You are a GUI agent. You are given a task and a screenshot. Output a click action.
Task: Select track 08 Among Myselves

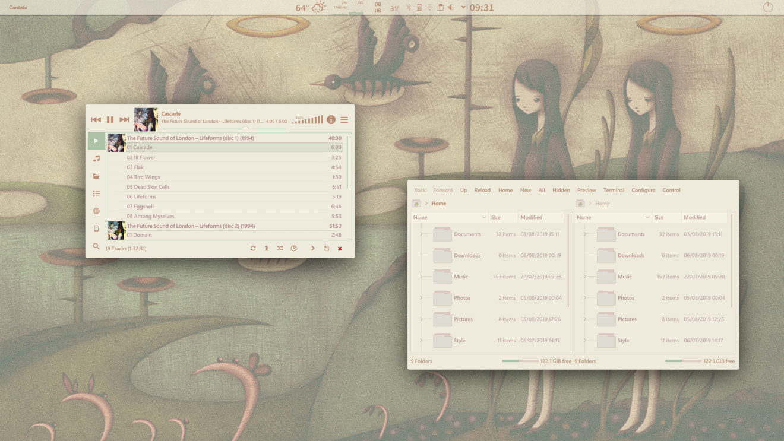(225, 216)
